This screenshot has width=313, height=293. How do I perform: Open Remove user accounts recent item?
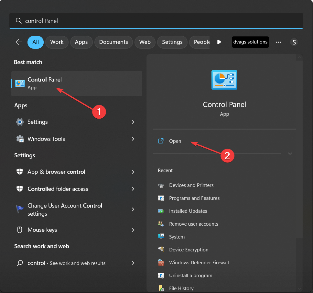tap(193, 224)
